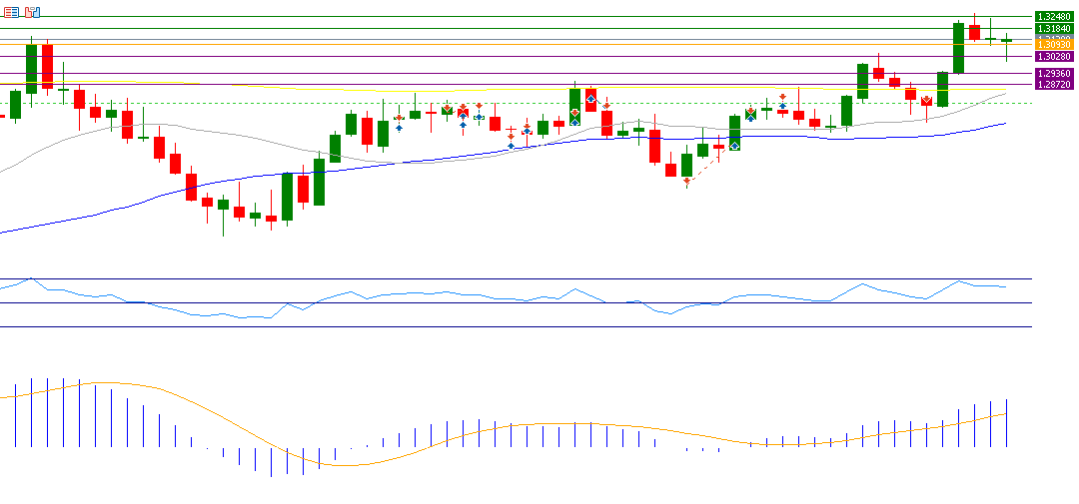Click the red arrow marker starting the dashed trade line
The height and width of the screenshot is (504, 1079).
(686, 182)
